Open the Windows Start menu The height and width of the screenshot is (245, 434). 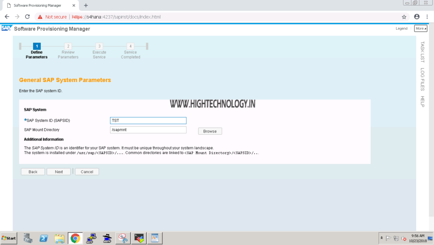click(8, 238)
